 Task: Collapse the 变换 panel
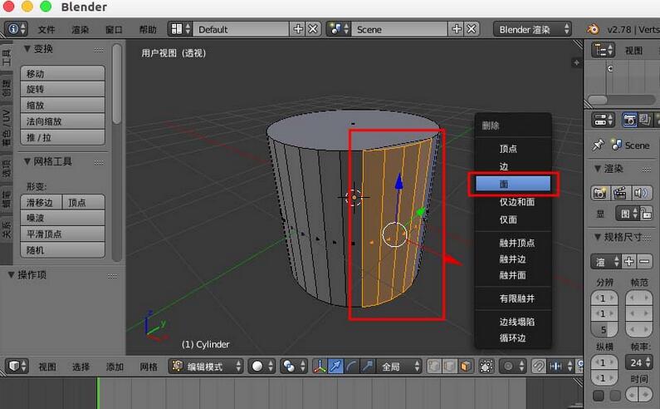(x=27, y=48)
